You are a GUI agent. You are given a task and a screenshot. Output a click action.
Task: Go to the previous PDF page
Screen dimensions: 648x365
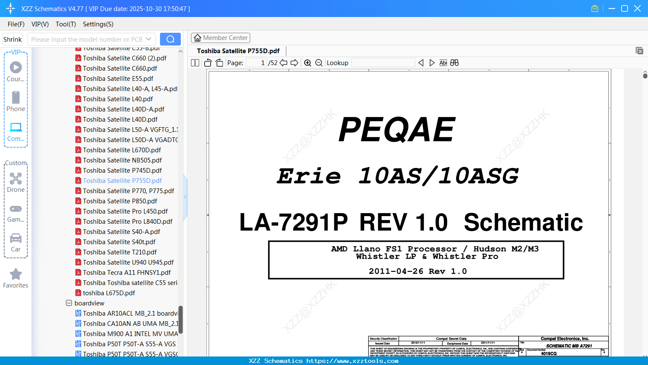click(283, 63)
